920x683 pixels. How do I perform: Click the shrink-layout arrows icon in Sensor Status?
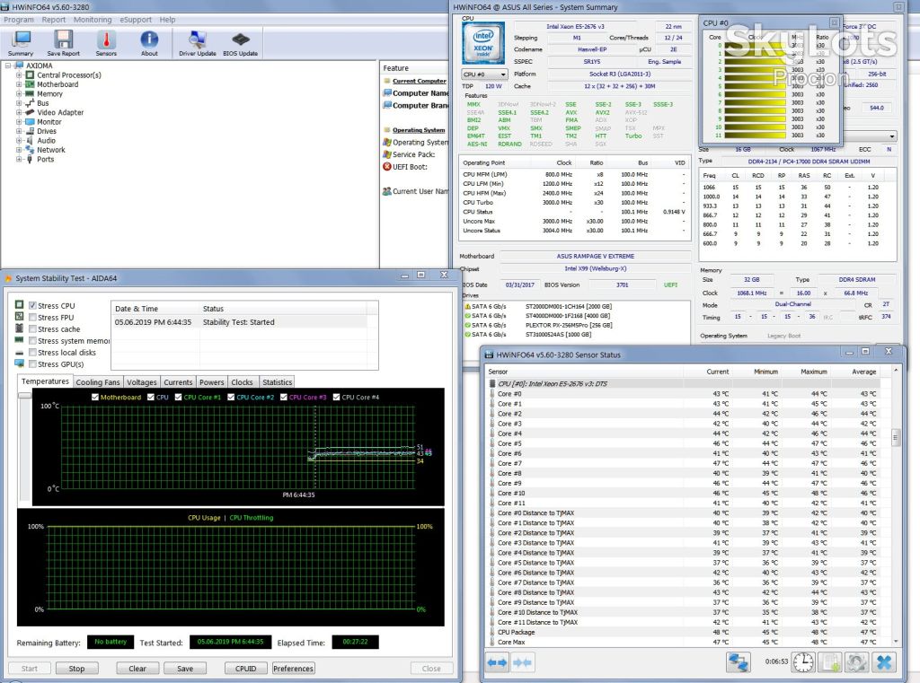pyautogui.click(x=522, y=662)
